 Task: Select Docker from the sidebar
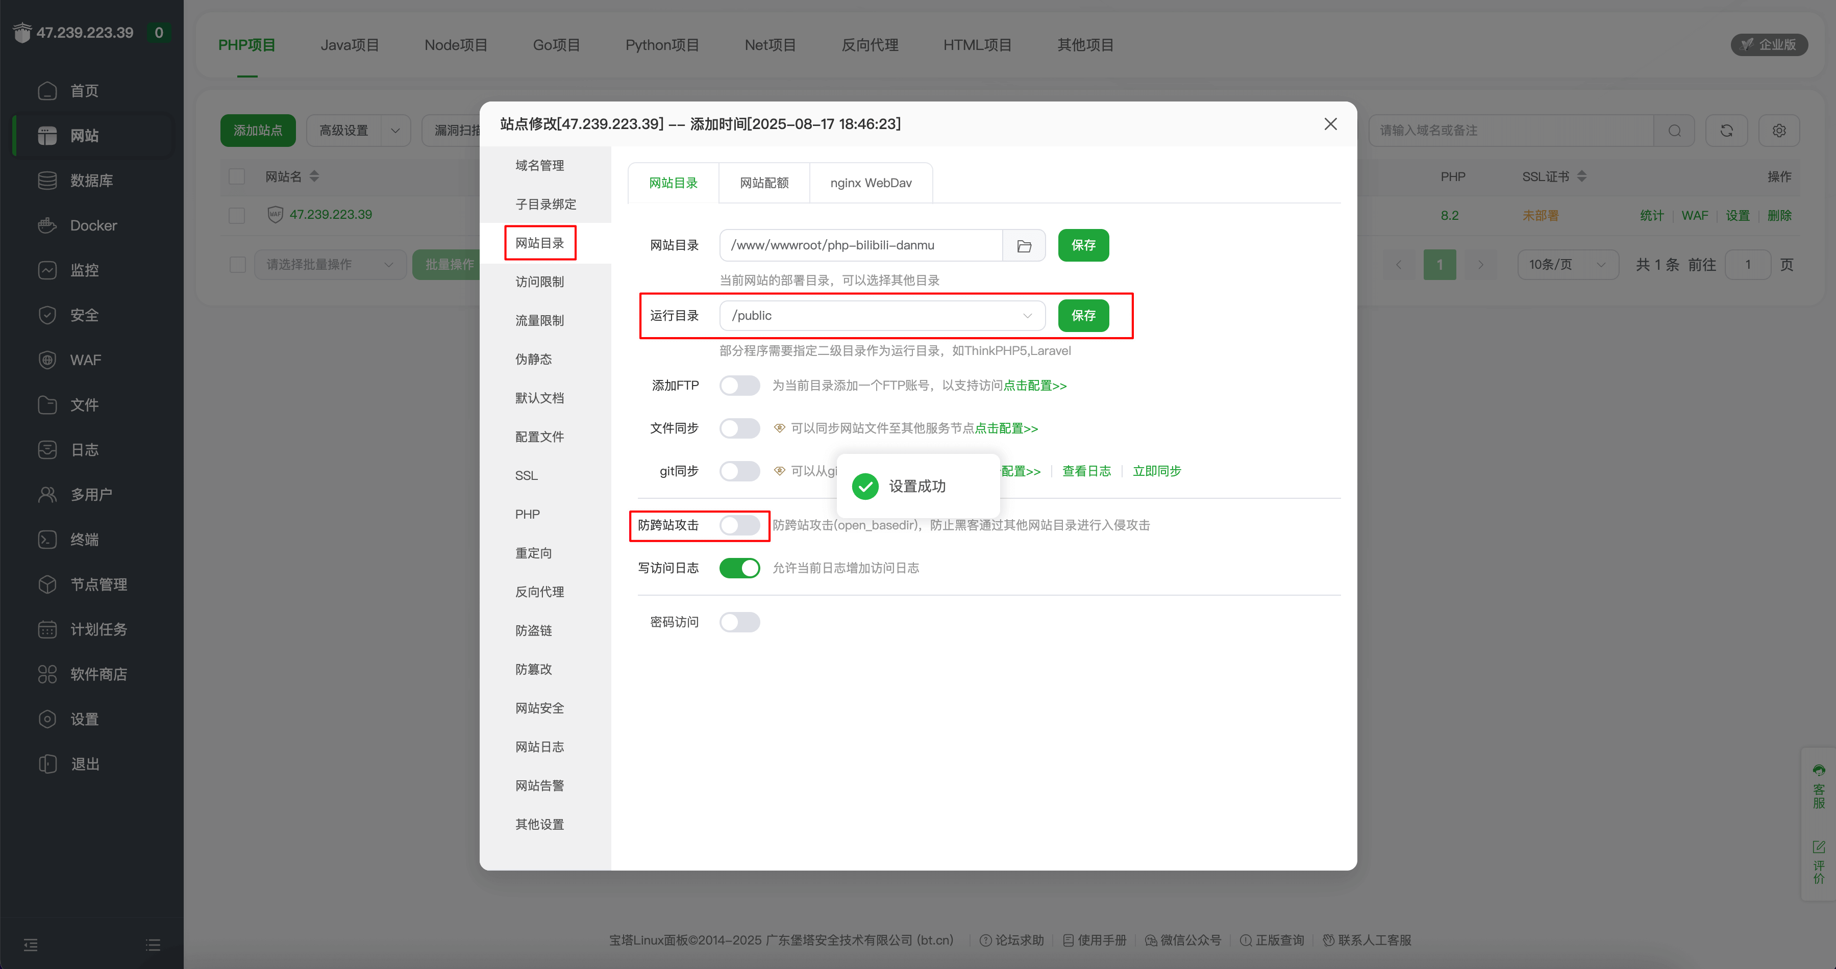click(x=92, y=225)
